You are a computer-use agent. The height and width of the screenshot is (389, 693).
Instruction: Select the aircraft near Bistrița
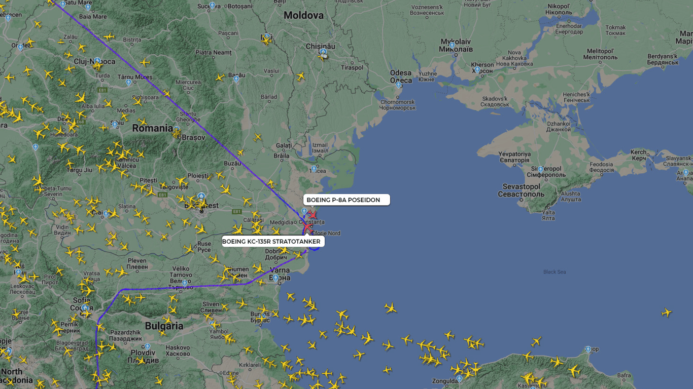pyautogui.click(x=109, y=37)
